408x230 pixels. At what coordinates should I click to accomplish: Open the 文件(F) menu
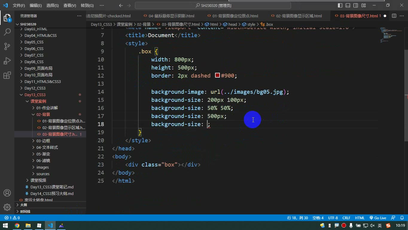(x=19, y=5)
